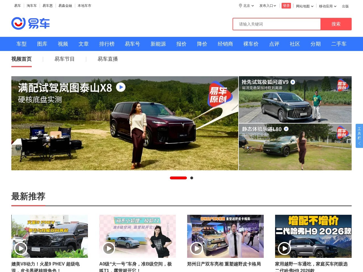This screenshot has width=363, height=272.
Task: Go to 裸车价 section
Action: tap(251, 44)
